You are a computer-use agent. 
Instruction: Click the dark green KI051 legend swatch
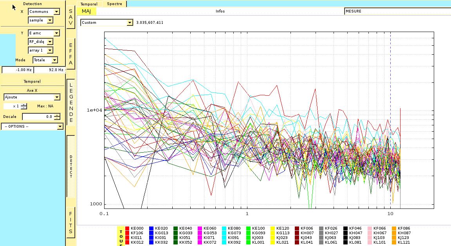coord(175,238)
